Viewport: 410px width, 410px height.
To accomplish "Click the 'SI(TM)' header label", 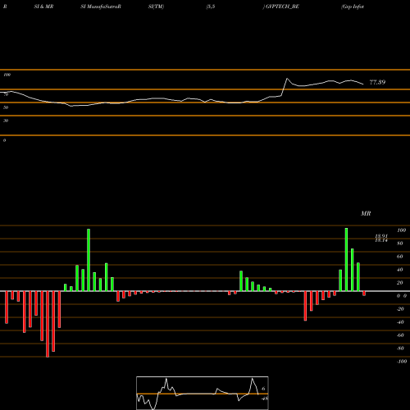I will [156, 7].
